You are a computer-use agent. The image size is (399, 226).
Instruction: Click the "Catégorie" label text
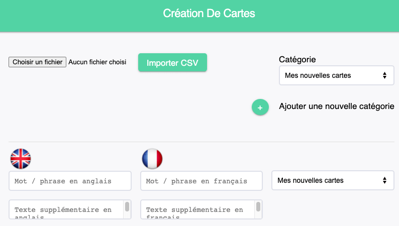(x=297, y=59)
